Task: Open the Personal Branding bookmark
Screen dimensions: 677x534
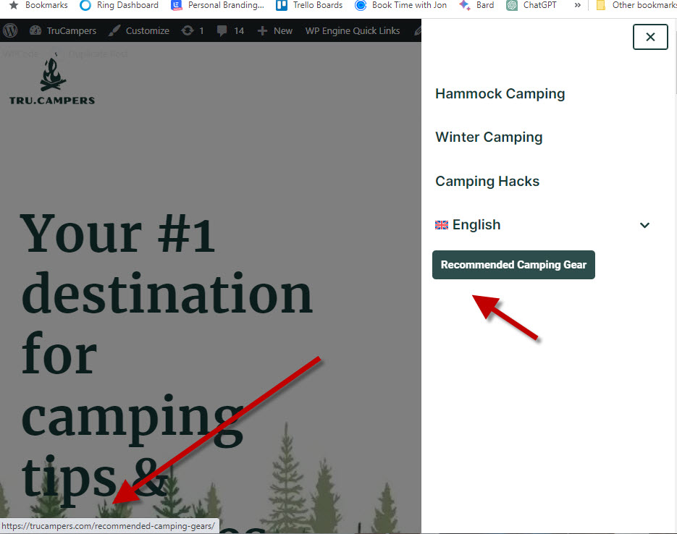Action: tap(218, 5)
